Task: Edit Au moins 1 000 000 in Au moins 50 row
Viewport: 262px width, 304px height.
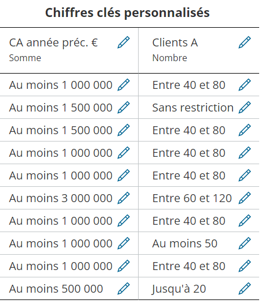Action: 123,243
